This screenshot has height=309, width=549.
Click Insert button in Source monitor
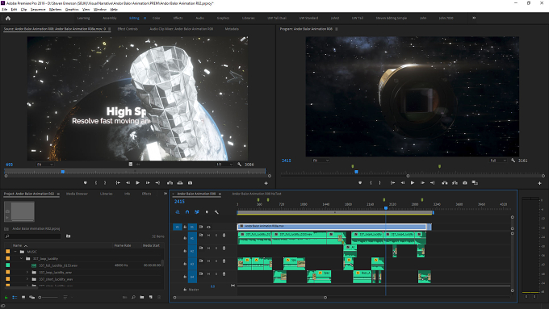coord(170,182)
